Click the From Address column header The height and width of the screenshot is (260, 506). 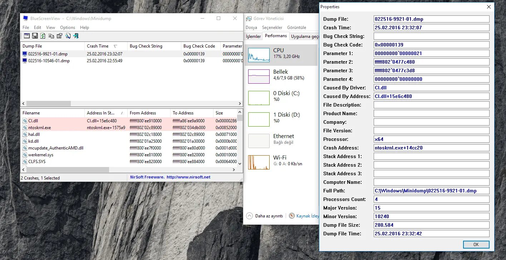149,113
